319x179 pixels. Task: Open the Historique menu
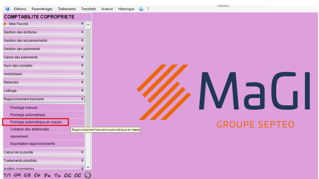(126, 9)
